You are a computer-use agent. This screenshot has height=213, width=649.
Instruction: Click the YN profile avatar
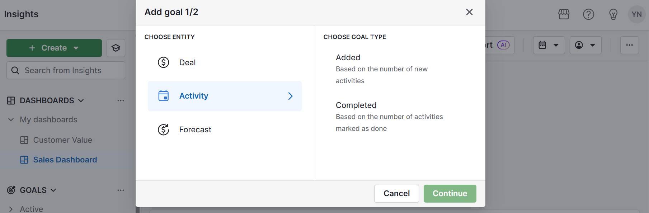point(637,14)
